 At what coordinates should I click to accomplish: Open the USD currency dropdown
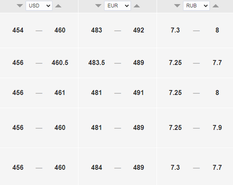tap(39, 6)
